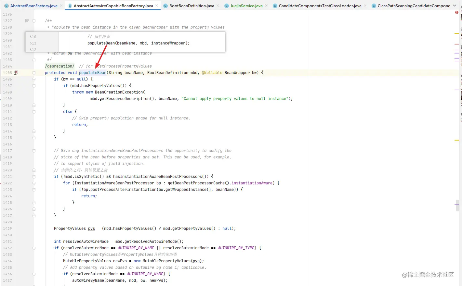Click the fold end marker at line 1403

tap(34, 60)
